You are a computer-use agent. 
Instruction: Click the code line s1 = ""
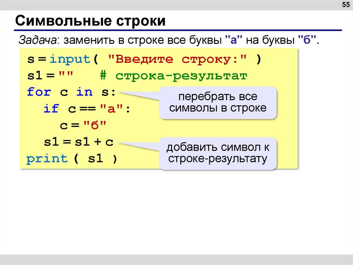tap(50, 75)
